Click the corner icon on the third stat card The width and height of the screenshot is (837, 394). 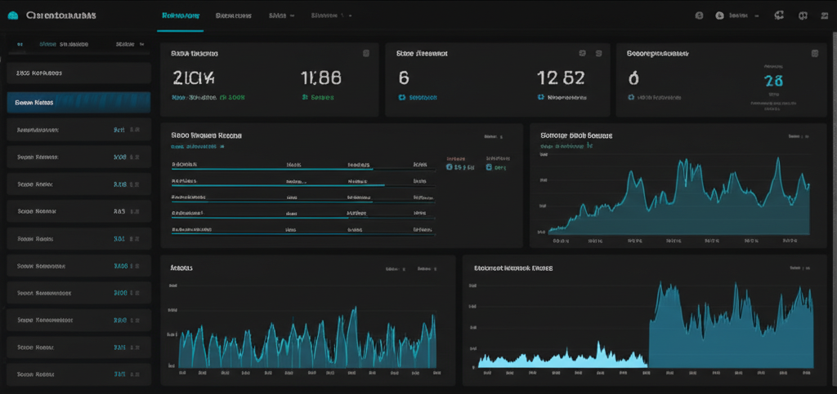(814, 53)
